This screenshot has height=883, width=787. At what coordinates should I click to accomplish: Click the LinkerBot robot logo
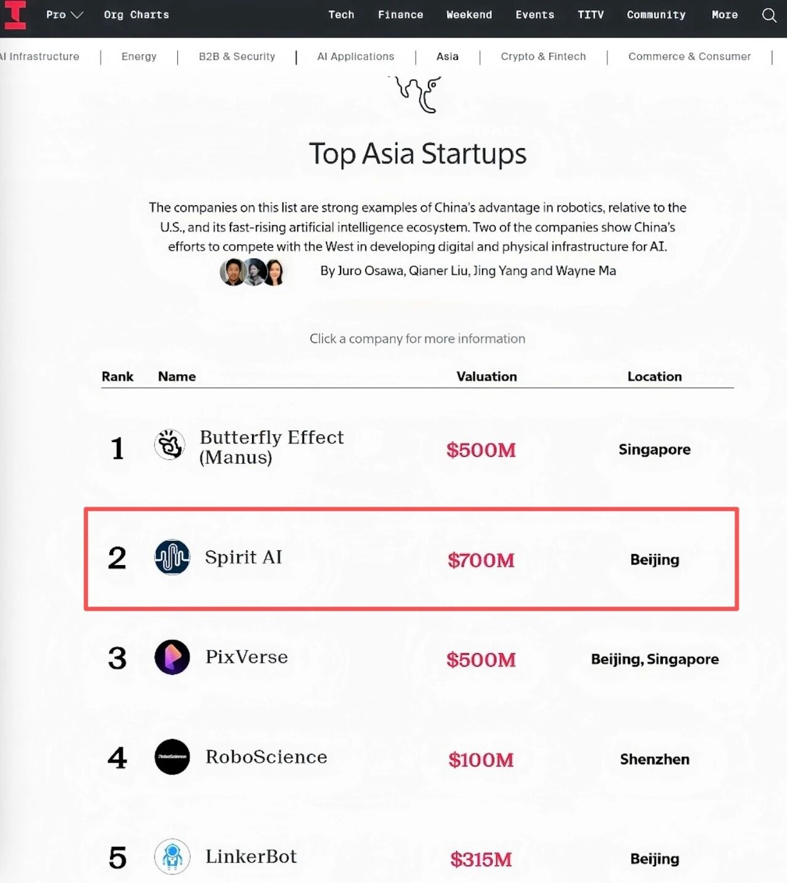point(172,857)
